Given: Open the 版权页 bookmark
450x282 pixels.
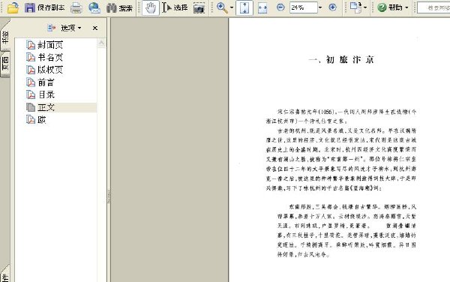Looking at the screenshot, I should (50, 70).
